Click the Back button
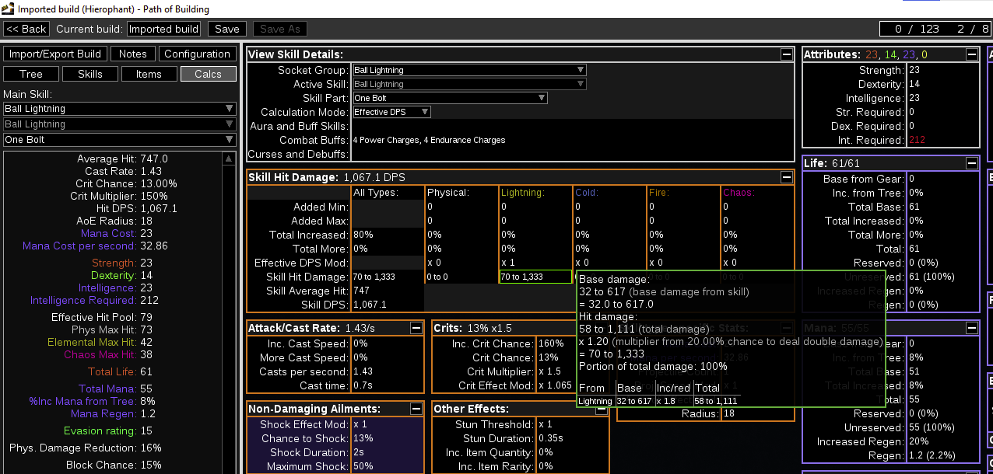The width and height of the screenshot is (993, 474). [x=26, y=29]
